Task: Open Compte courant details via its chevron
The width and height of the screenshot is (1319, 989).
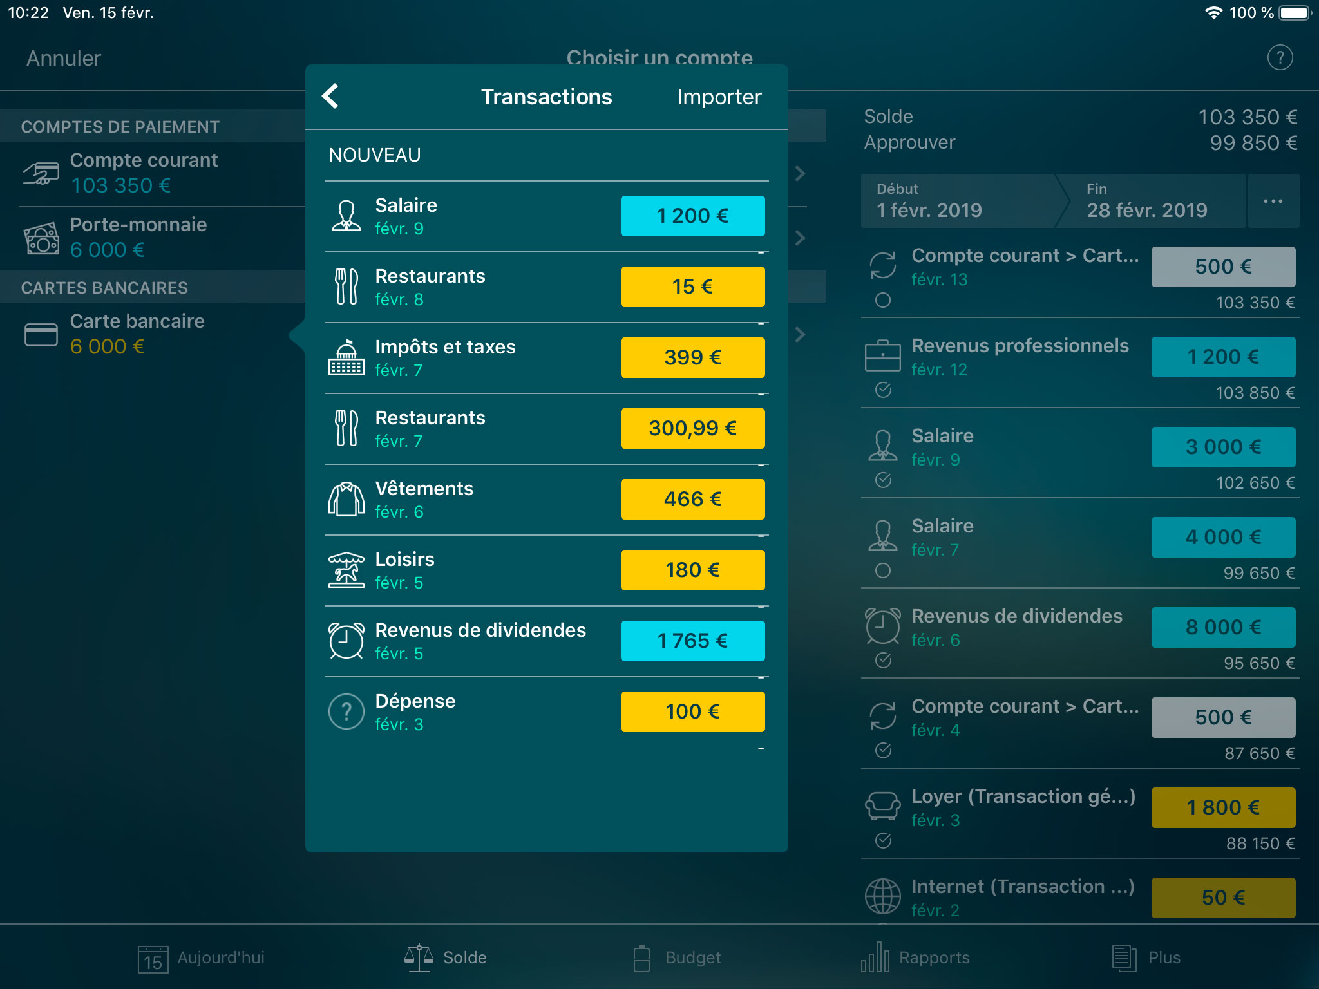Action: click(x=801, y=173)
